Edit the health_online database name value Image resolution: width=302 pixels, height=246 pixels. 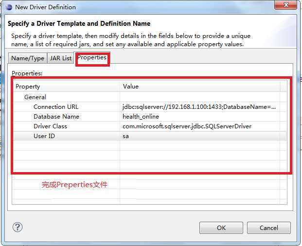141,117
